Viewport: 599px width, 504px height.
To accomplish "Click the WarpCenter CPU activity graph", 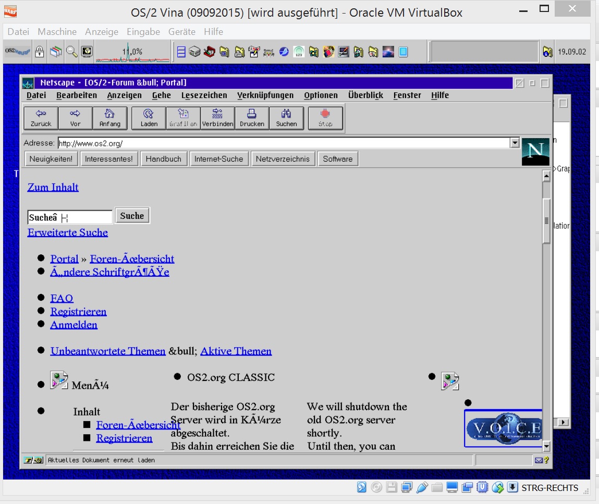I will 132,52.
